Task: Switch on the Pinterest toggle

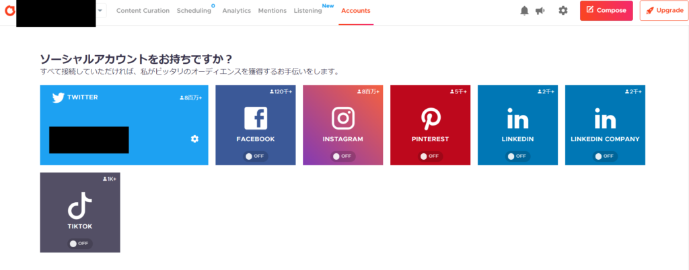Action: 430,156
